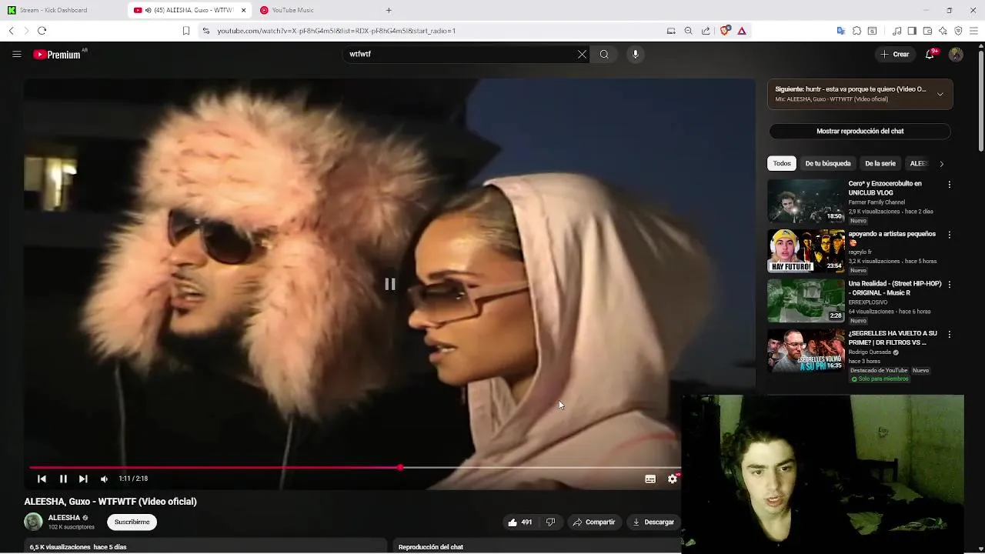Click the search magnifier button

[604, 54]
